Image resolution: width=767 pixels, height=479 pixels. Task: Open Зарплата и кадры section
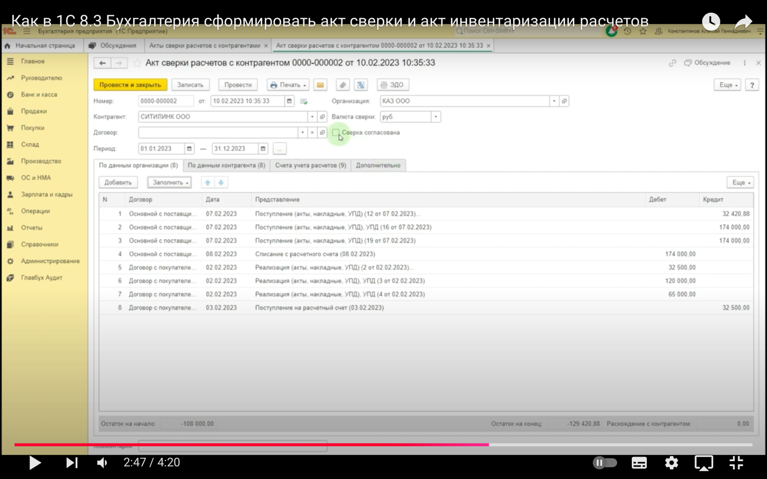click(x=47, y=194)
